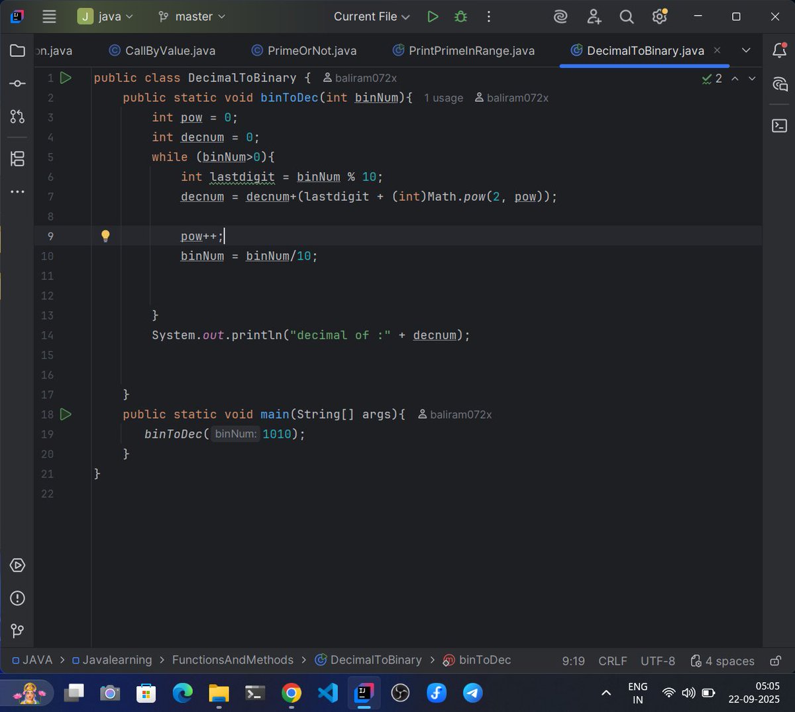Open the AI Assistant swirl icon in toolbar
795x712 pixels.
pos(560,17)
